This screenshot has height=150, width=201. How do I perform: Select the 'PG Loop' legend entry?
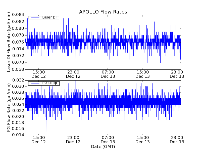[x=44, y=83]
